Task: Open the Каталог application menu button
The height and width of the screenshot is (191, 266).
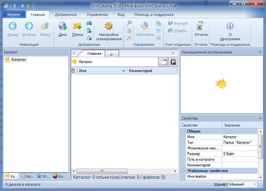Action: click(x=14, y=14)
